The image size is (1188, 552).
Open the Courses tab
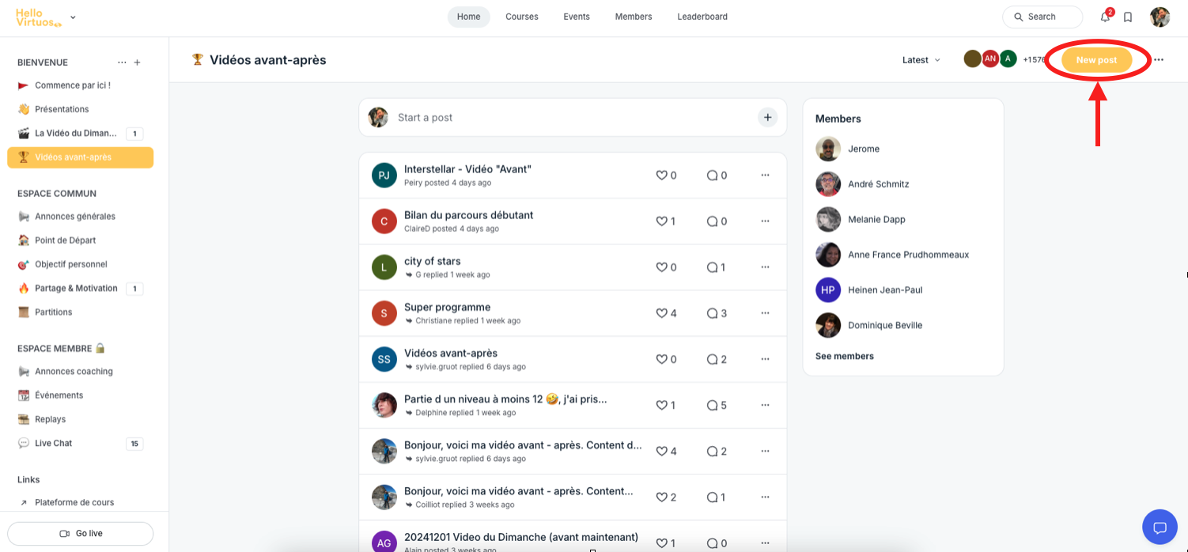click(522, 17)
